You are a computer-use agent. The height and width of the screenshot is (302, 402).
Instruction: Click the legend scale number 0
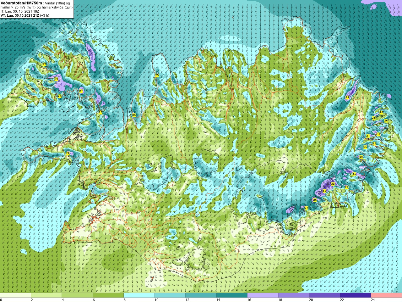click(x=1, y=300)
